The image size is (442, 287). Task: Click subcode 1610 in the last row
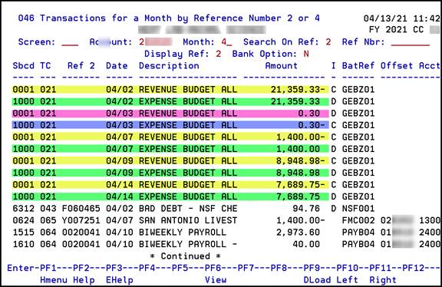pos(23,244)
